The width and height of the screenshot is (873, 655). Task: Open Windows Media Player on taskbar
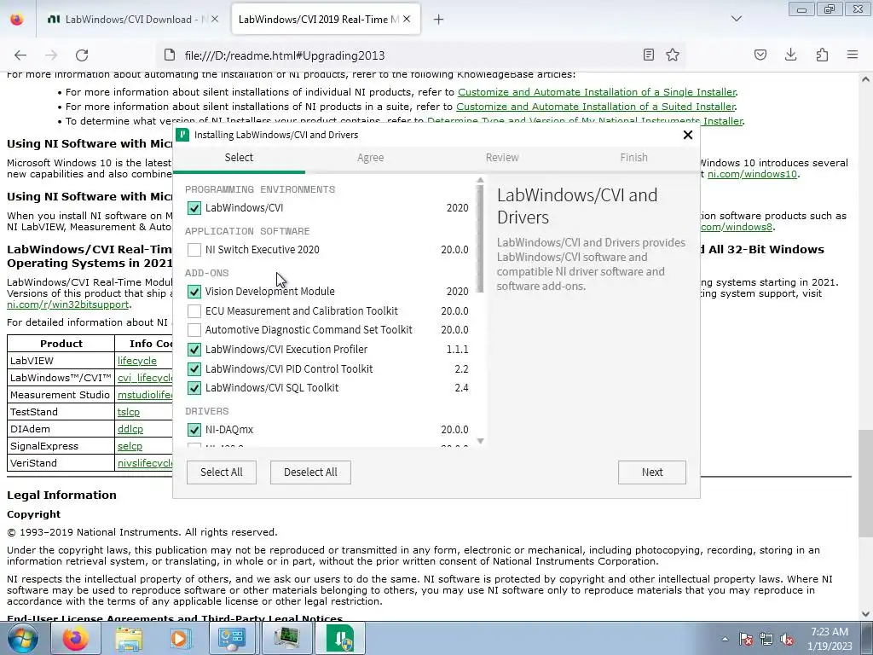pos(180,638)
